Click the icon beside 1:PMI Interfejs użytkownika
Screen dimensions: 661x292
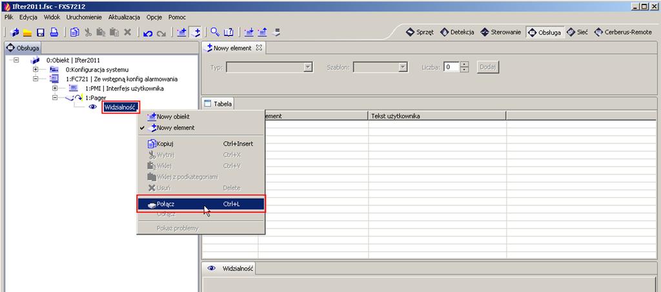pyautogui.click(x=73, y=89)
